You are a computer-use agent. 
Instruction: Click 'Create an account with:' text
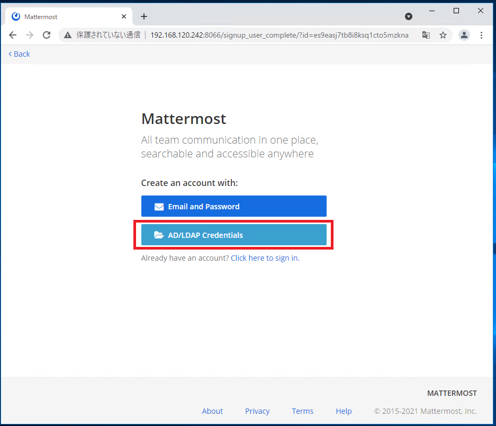point(190,183)
